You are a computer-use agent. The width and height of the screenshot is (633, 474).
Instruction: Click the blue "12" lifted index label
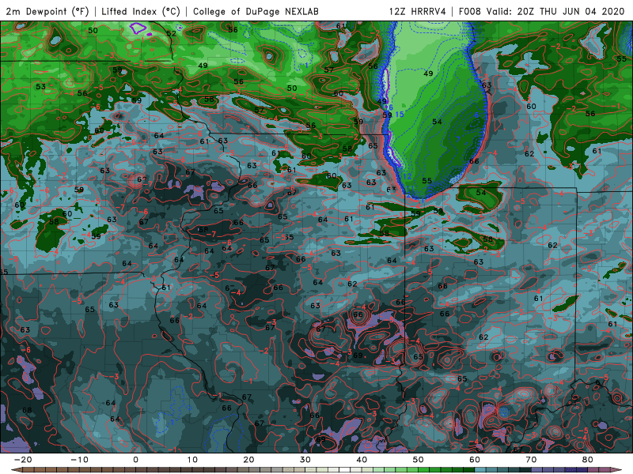407,176
